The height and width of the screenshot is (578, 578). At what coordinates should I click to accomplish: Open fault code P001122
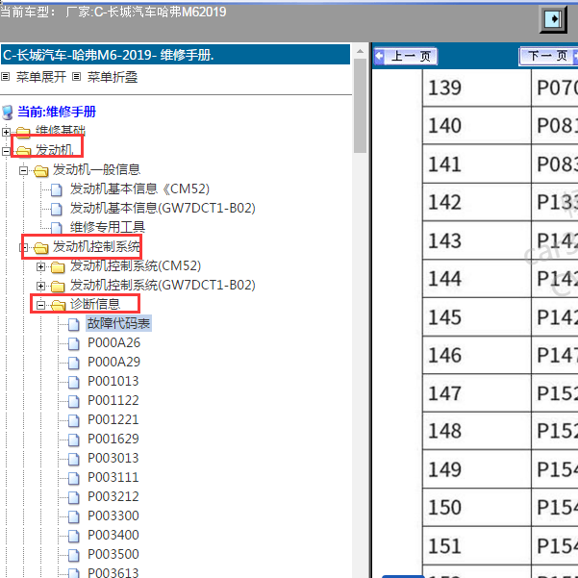point(113,400)
